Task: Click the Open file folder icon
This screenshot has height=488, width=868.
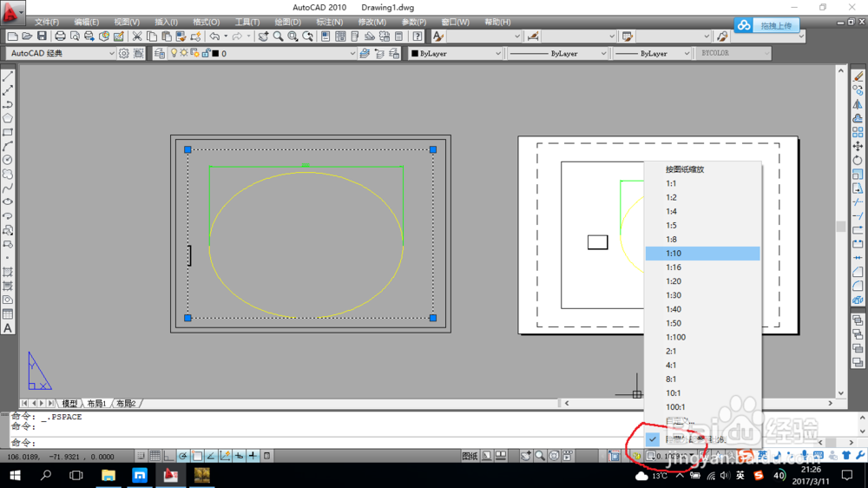Action: click(27, 36)
